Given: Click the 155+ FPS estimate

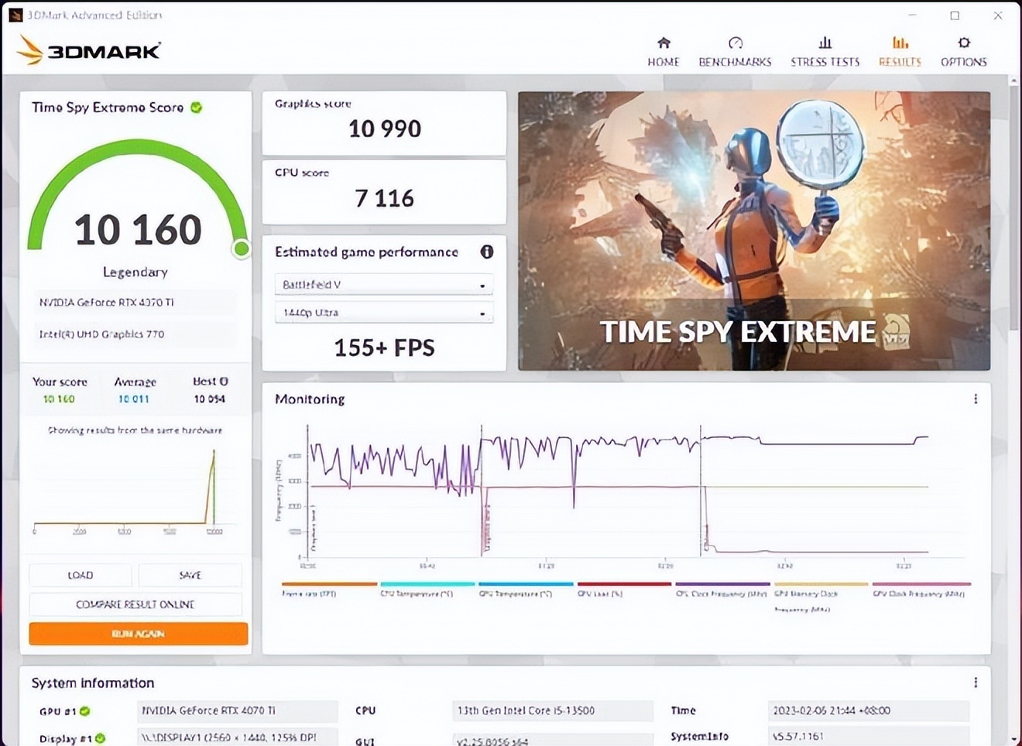Looking at the screenshot, I should 385,347.
